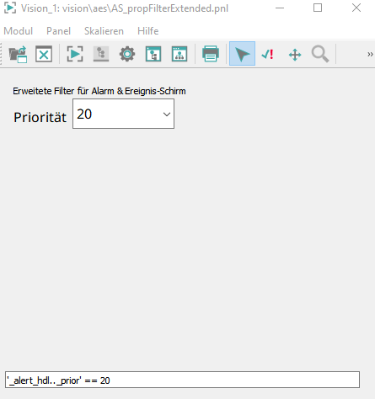Click the close panel X icon
375x399 pixels.
pyautogui.click(x=44, y=54)
